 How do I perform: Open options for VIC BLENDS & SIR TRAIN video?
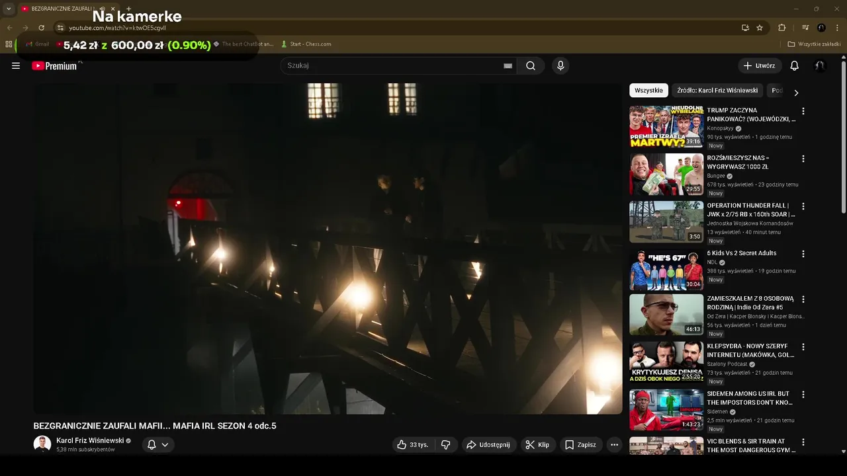(x=803, y=442)
